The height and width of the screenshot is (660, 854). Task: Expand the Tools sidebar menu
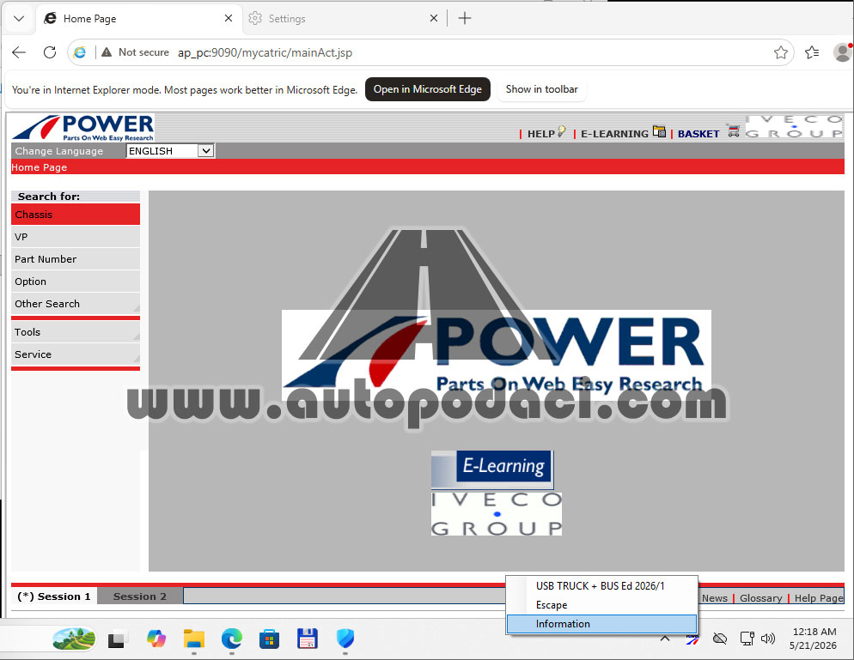(x=75, y=332)
